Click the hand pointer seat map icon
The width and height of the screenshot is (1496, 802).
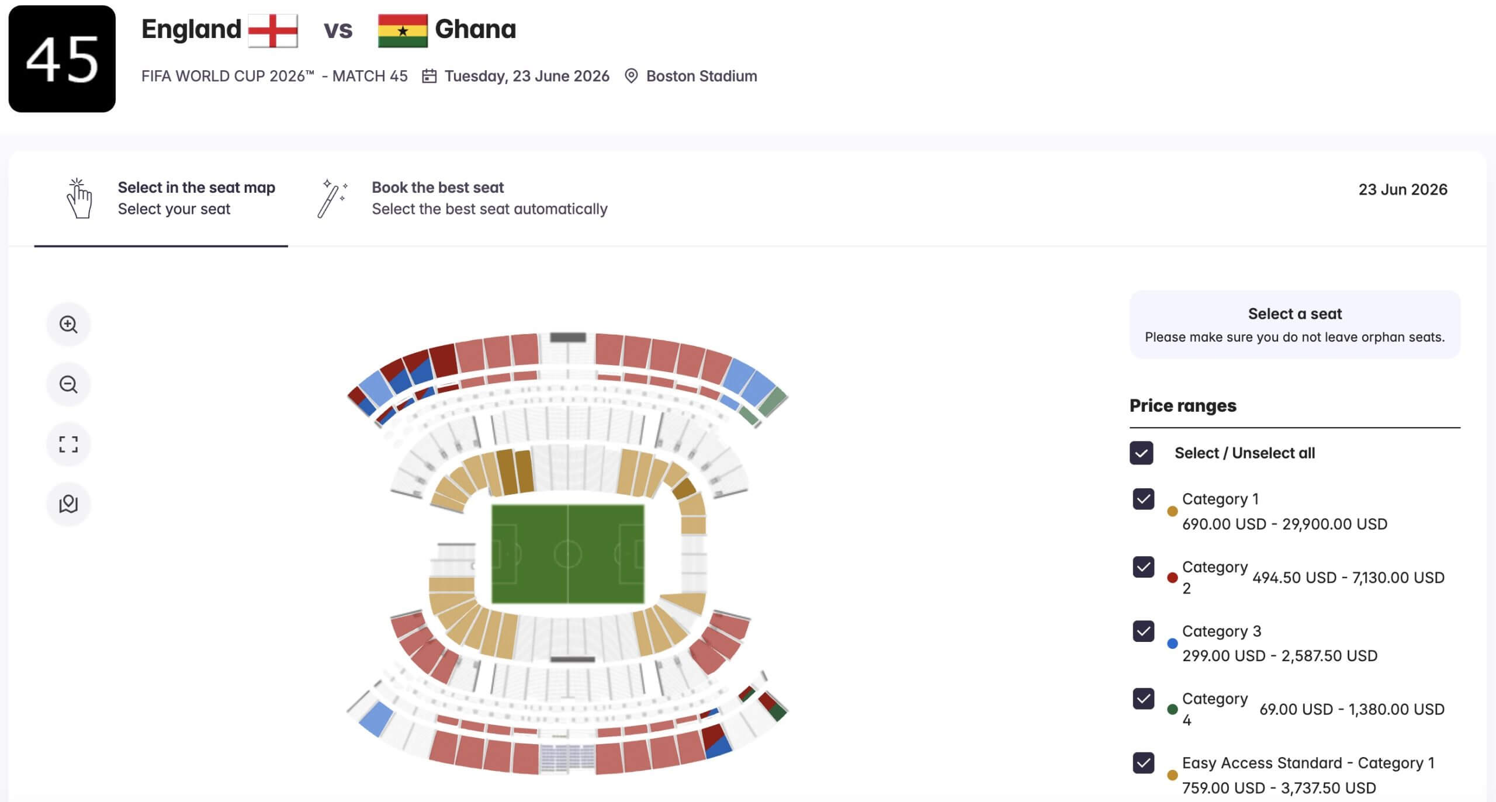point(79,199)
